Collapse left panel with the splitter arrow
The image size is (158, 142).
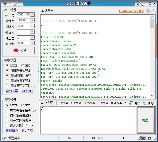(x=39, y=71)
